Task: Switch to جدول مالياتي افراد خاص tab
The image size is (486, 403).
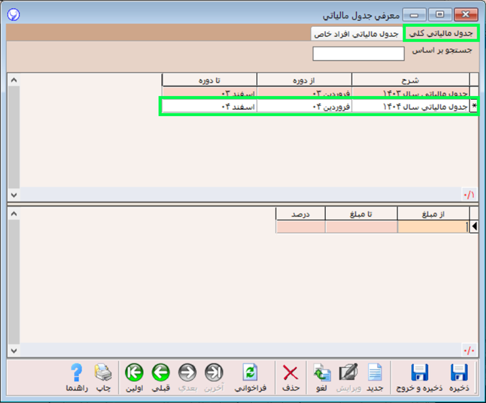Action: (356, 33)
